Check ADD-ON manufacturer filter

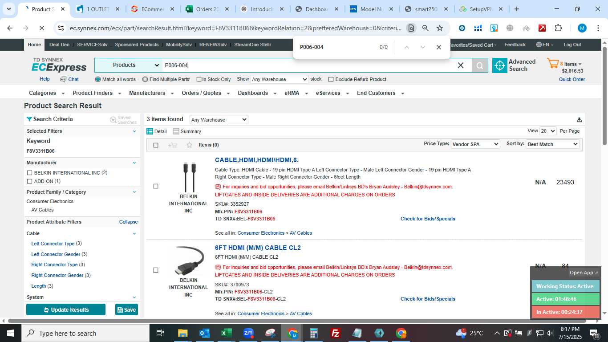pos(29,181)
